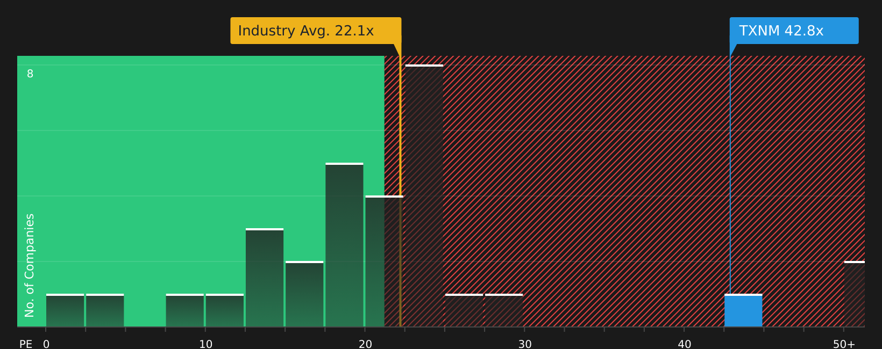Click the x-axis label 50+
This screenshot has height=349, width=882.
pyautogui.click(x=844, y=344)
